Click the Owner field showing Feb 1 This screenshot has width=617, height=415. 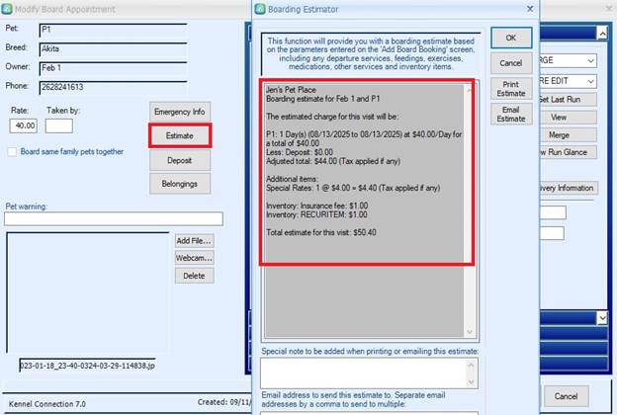114,68
